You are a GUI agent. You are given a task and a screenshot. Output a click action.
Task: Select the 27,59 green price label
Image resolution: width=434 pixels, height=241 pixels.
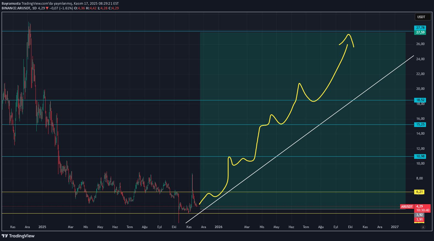coord(420,32)
